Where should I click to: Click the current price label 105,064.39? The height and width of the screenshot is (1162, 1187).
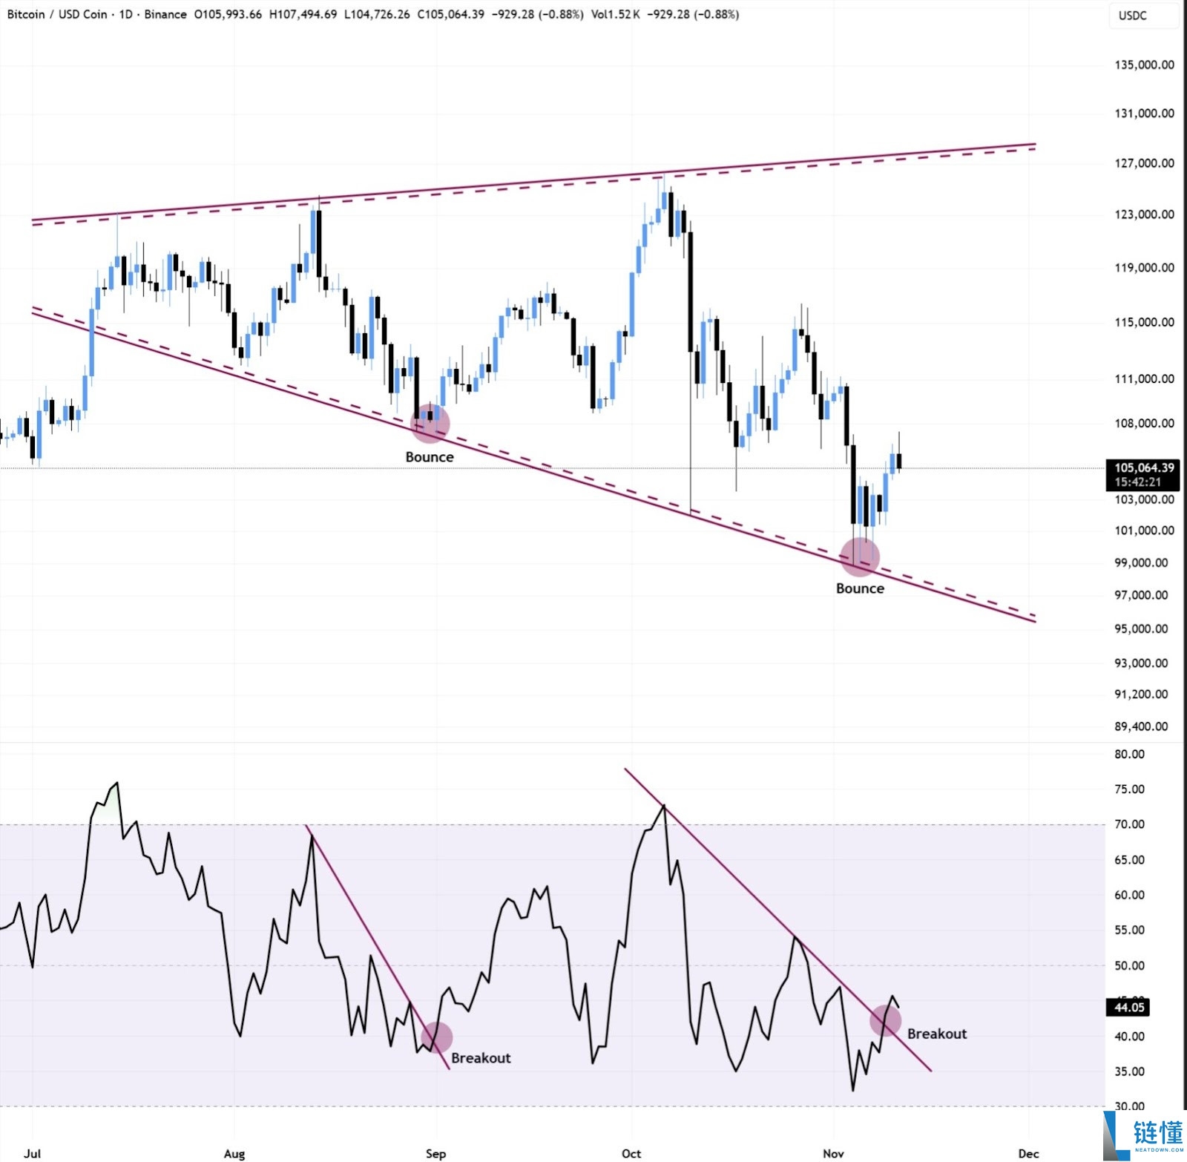(1144, 467)
